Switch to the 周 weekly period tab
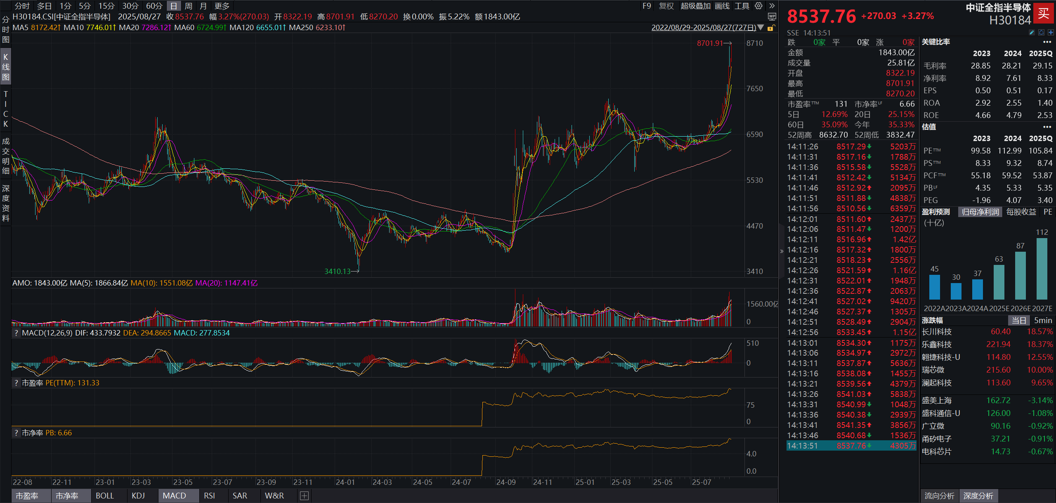 (x=189, y=6)
